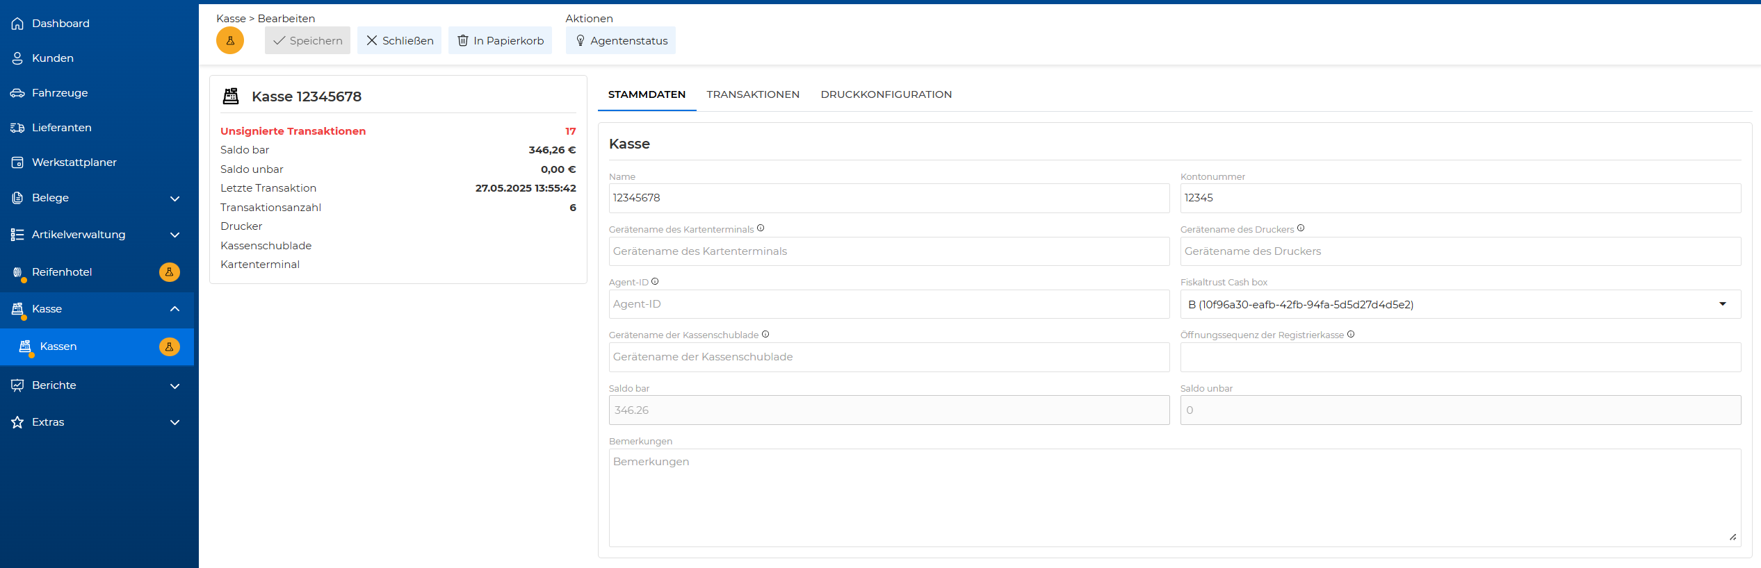1761x568 pixels.
Task: Click the Fahrzeuge car icon
Action: pyautogui.click(x=17, y=93)
